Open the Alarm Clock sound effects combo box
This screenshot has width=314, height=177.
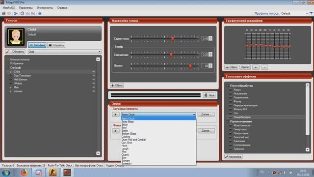point(158,115)
